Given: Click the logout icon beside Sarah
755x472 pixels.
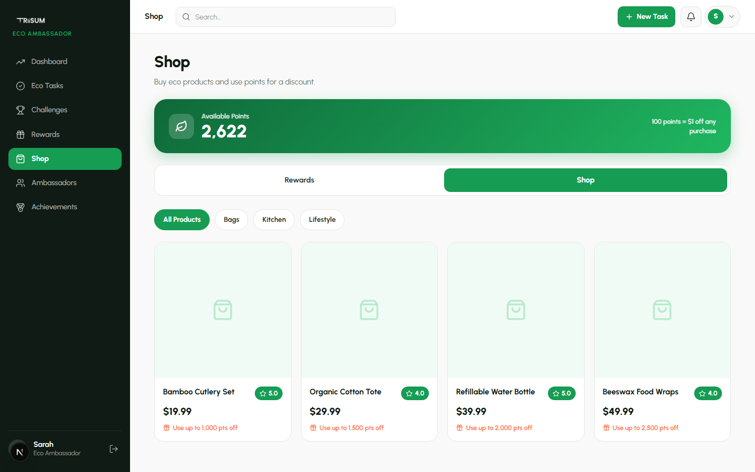Looking at the screenshot, I should click(x=114, y=449).
